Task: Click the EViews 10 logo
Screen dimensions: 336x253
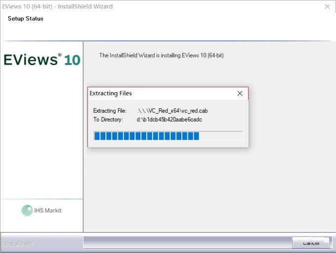Action: click(x=42, y=60)
